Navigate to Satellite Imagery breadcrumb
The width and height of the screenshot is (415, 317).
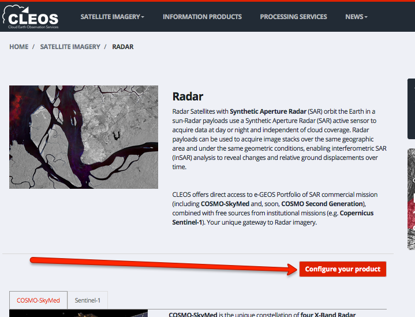[70, 47]
